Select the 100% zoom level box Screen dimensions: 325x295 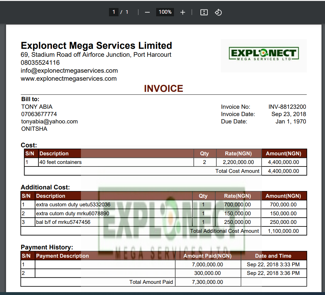pyautogui.click(x=165, y=12)
